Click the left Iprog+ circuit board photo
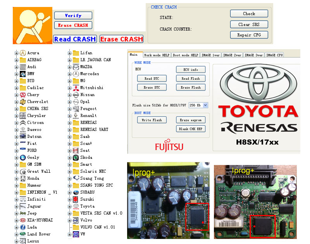This screenshot has height=244, width=310. click(169, 201)
